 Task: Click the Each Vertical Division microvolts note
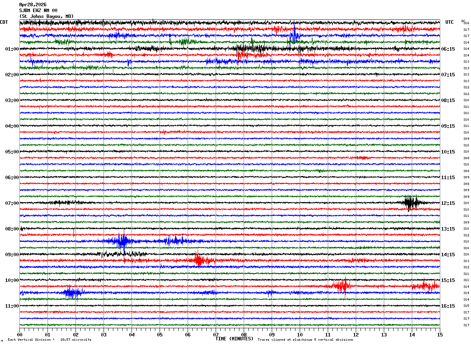click(49, 340)
